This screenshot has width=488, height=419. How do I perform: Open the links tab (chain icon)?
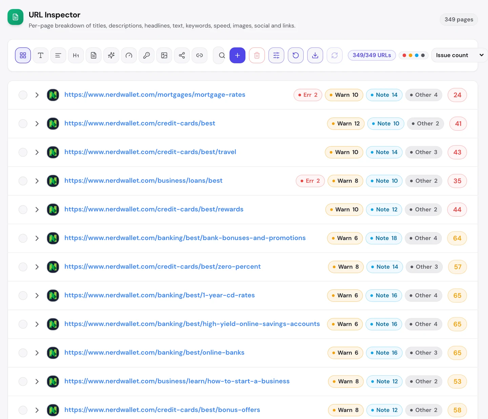(x=199, y=55)
